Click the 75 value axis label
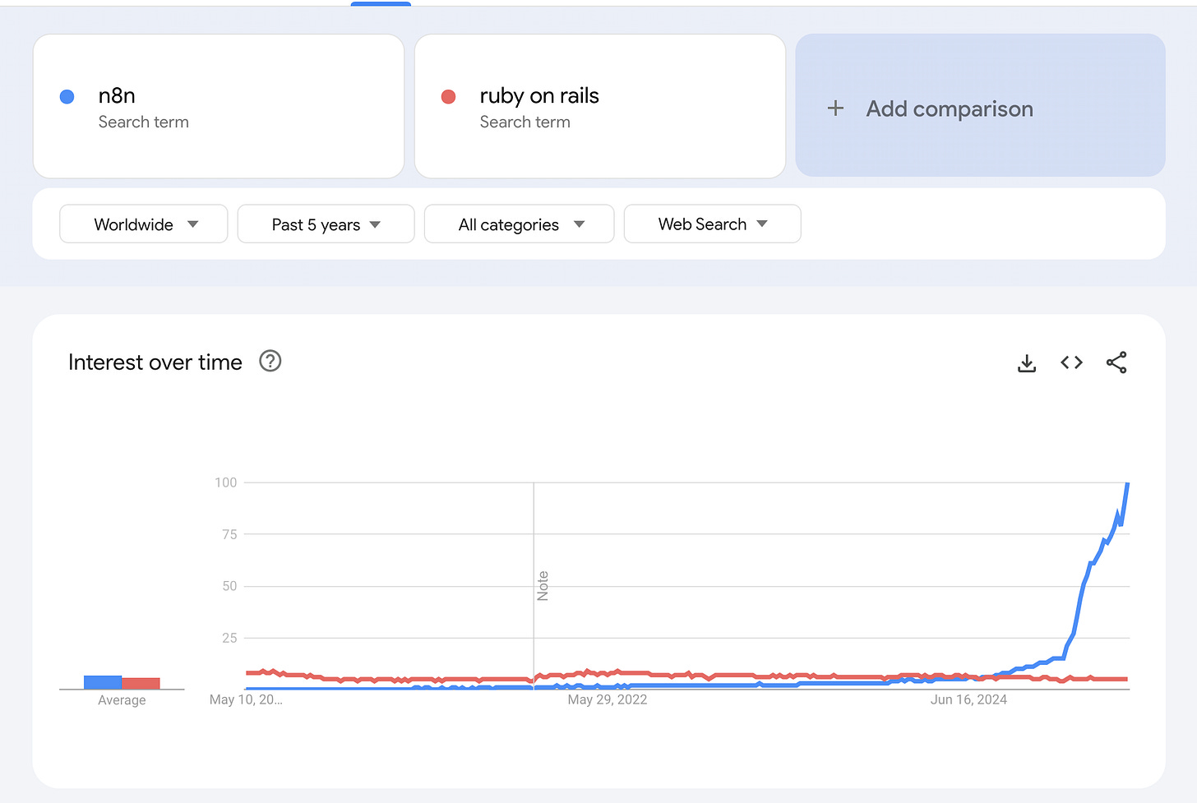Image resolution: width=1197 pixels, height=803 pixels. pyautogui.click(x=229, y=534)
